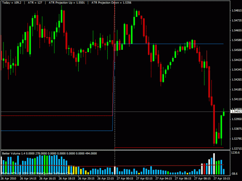Click the "26 Apr 20:15" time label

(x=86, y=179)
